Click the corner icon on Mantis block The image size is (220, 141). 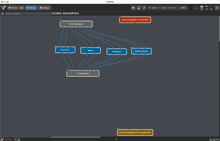pos(81,48)
